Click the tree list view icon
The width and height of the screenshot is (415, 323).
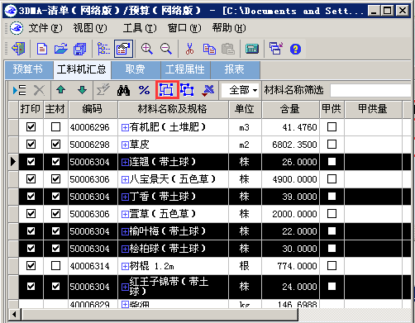click(x=103, y=49)
